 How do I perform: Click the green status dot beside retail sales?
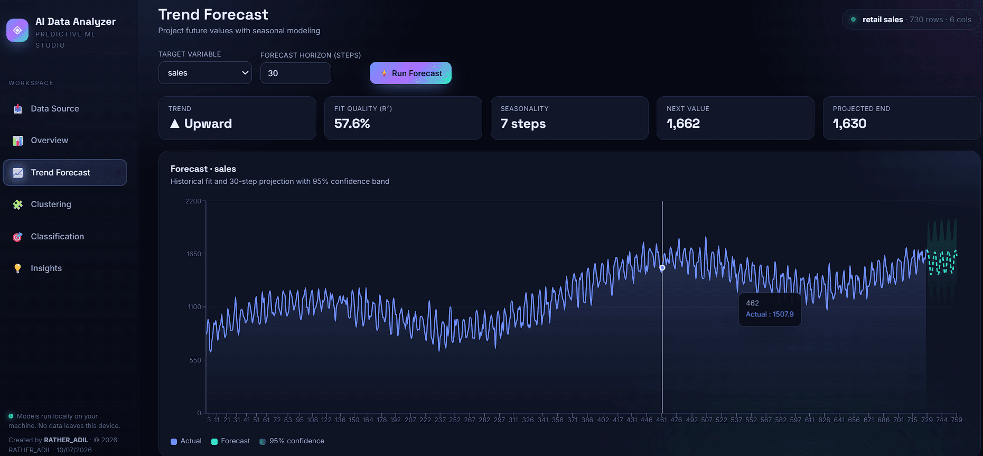point(853,20)
